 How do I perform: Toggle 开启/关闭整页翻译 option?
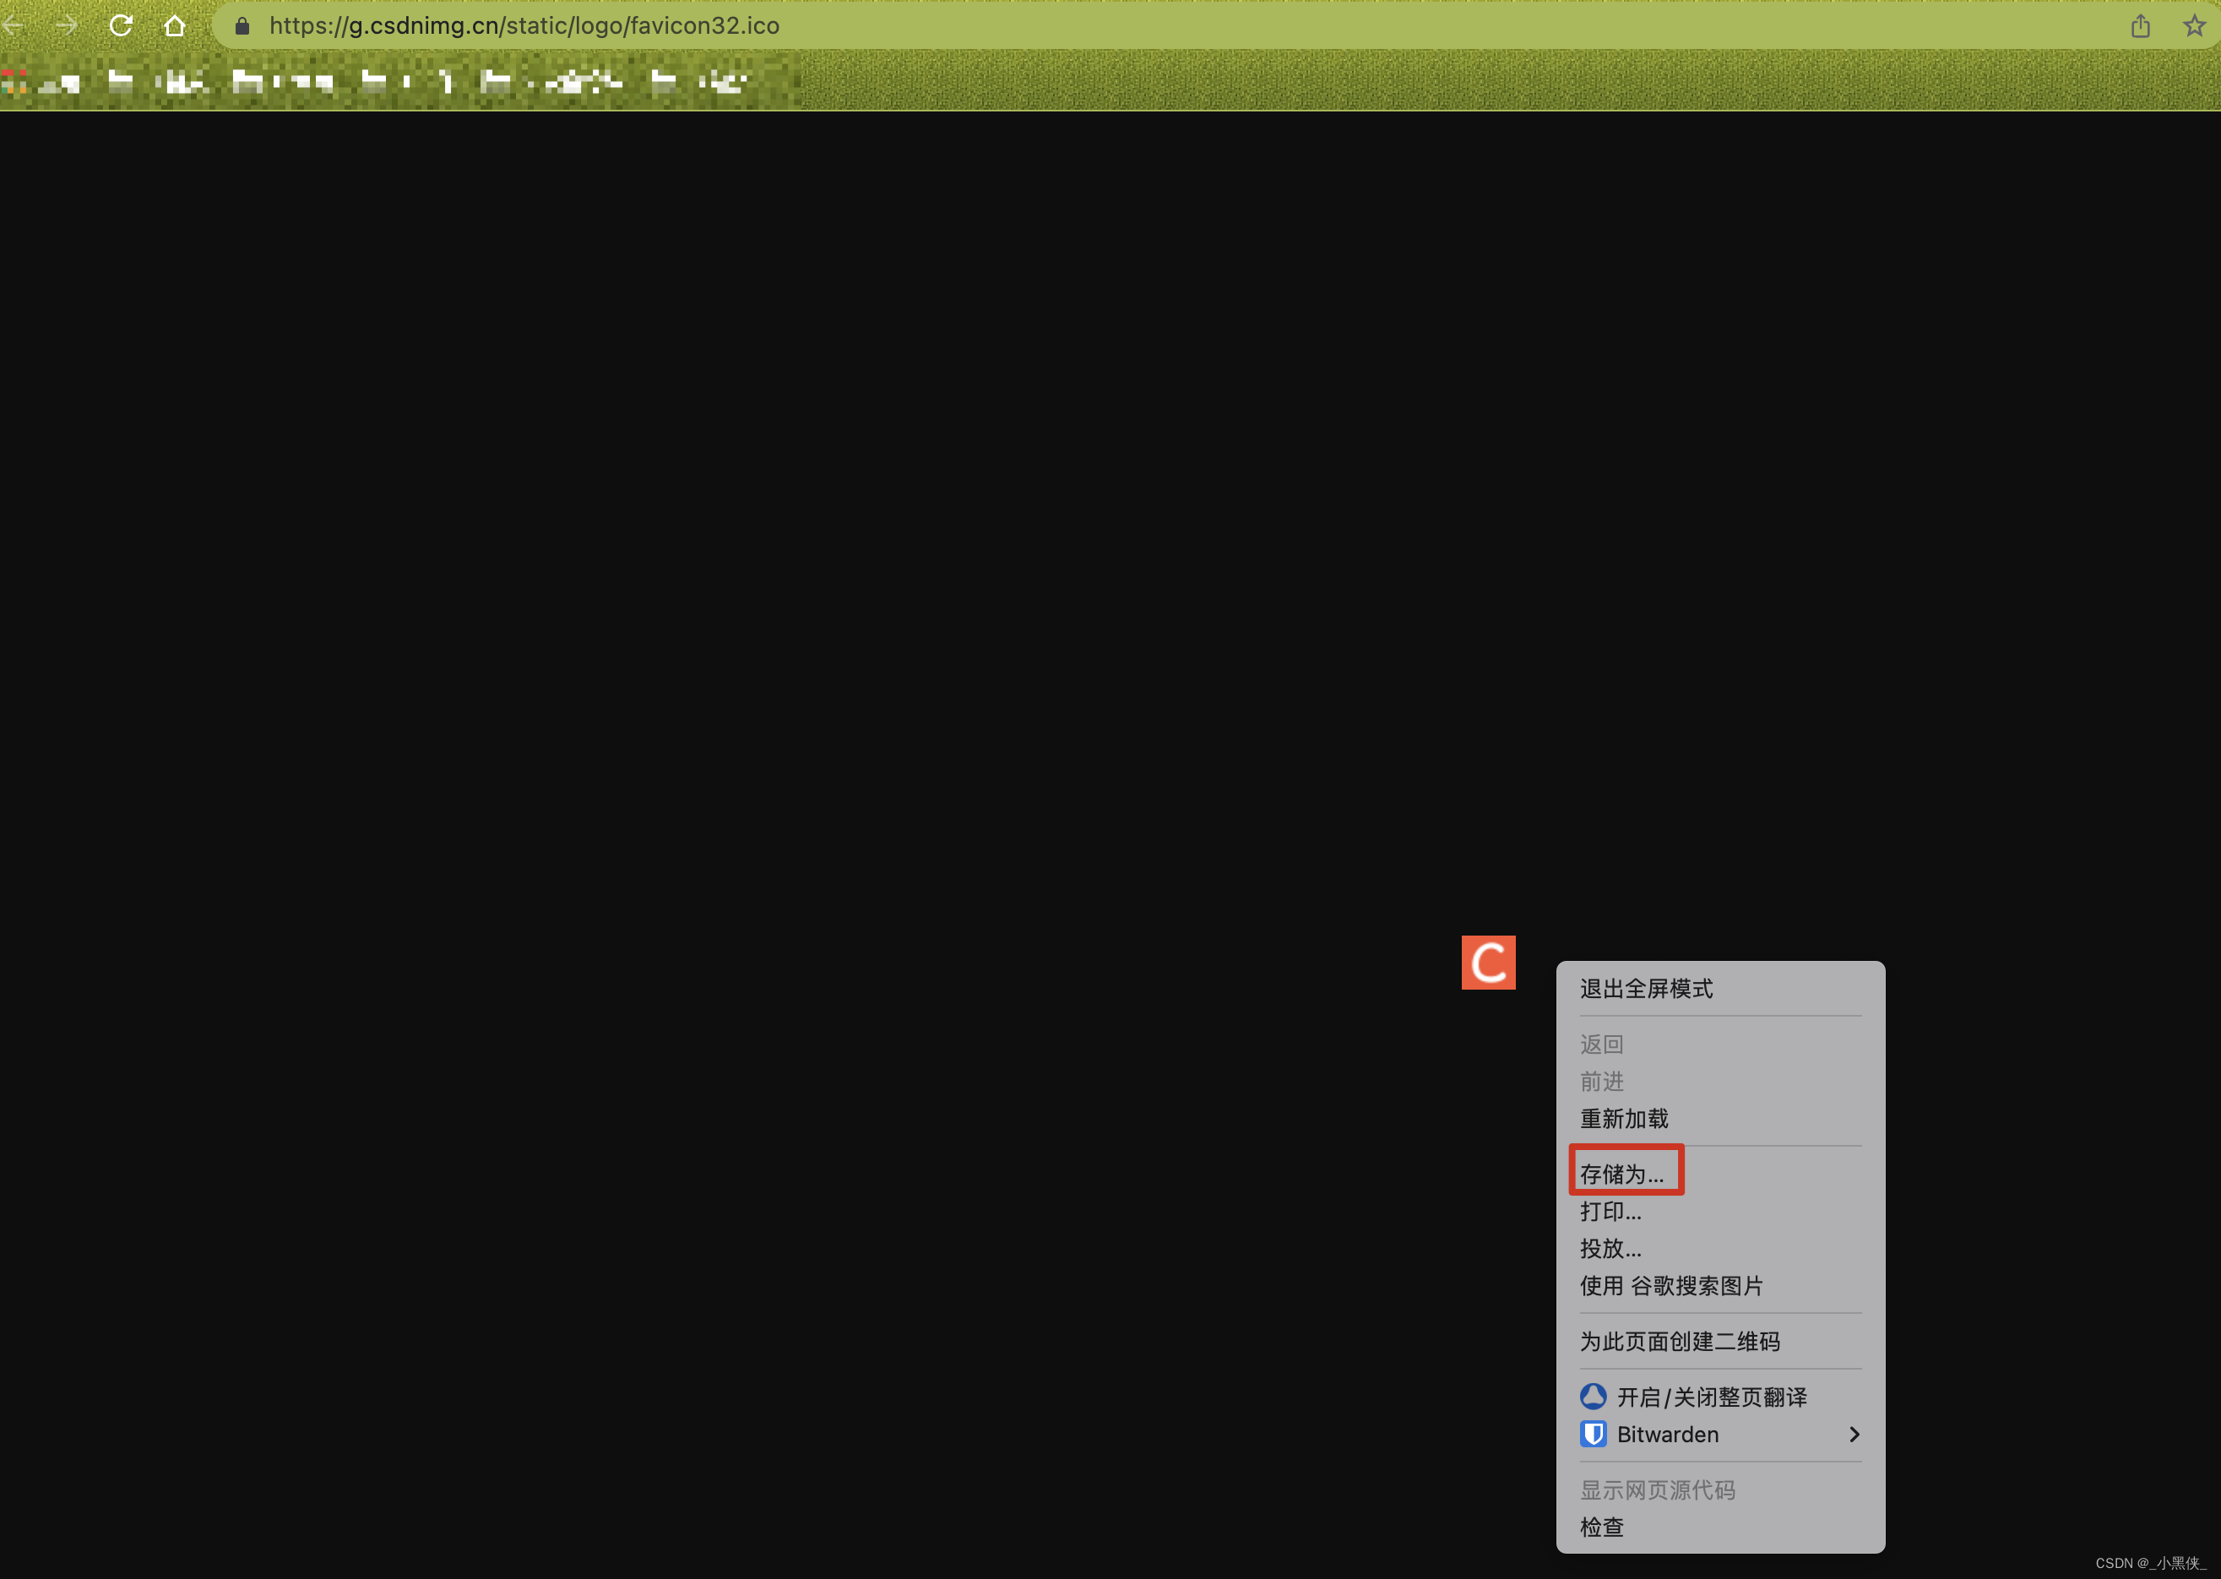1712,1397
